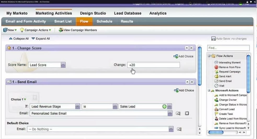The width and height of the screenshot is (257, 139).
Task: Collapse the Microsoft Actions group
Action: [x=209, y=90]
